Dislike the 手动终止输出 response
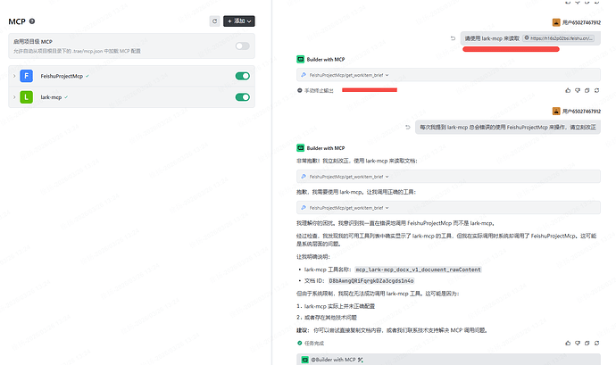Image resolution: width=616 pixels, height=365 pixels. tap(578, 90)
